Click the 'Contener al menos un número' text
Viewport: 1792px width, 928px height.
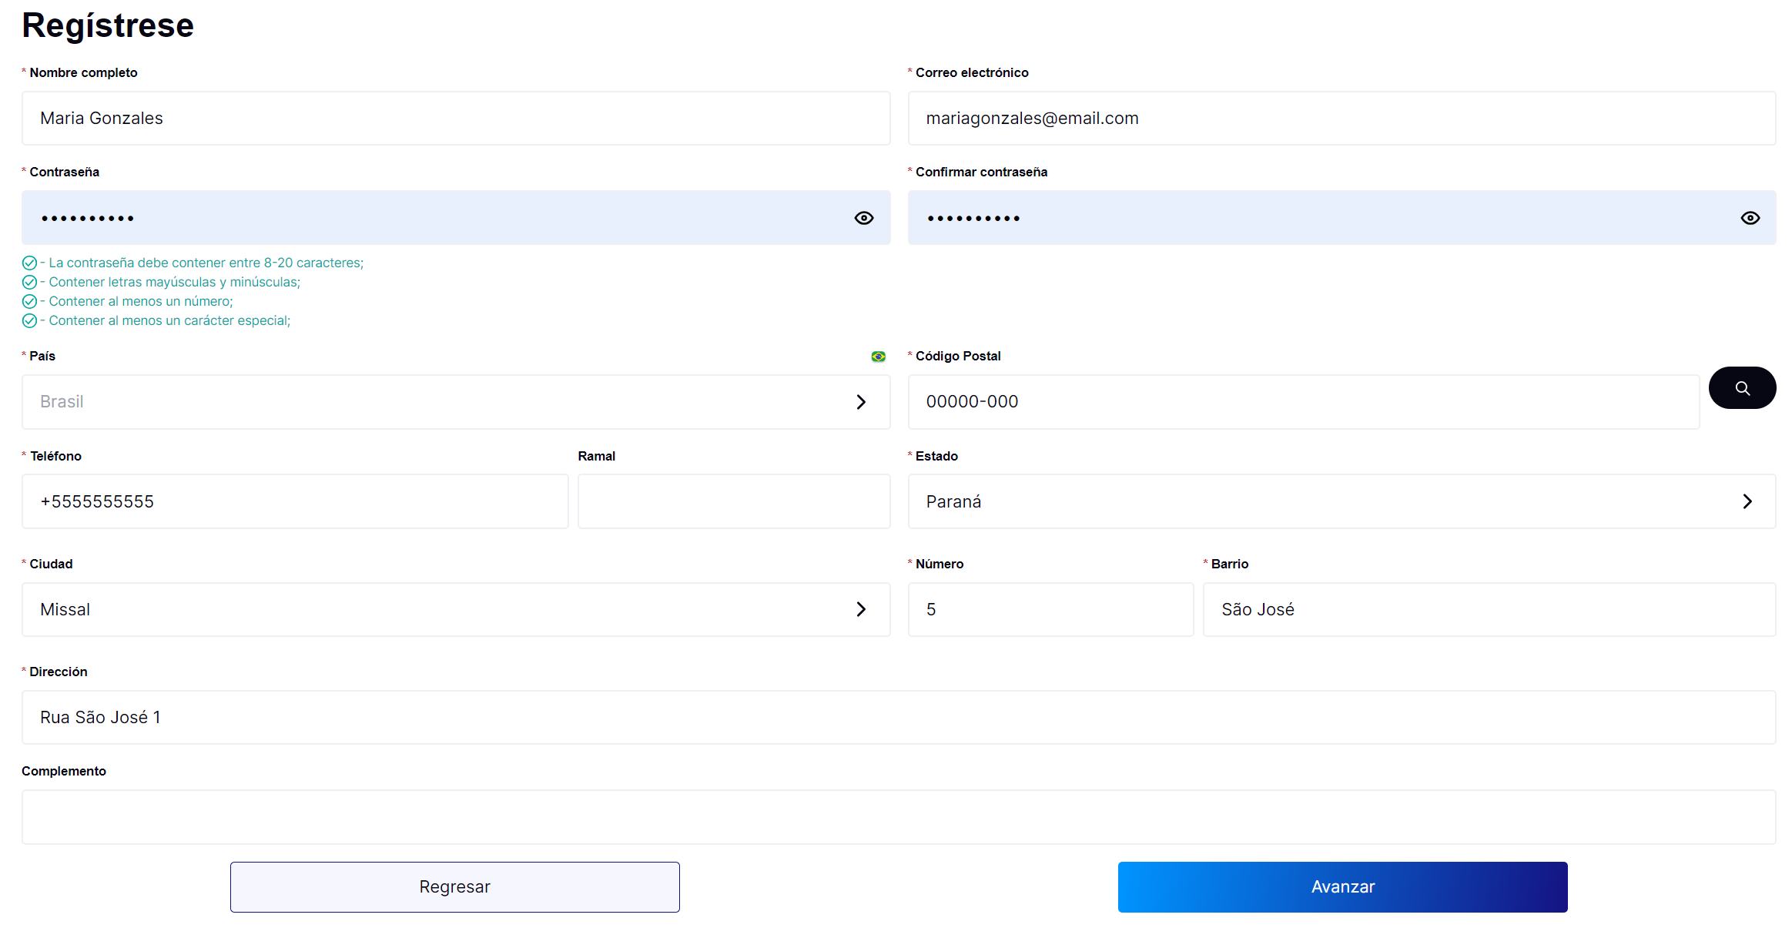[x=136, y=301]
